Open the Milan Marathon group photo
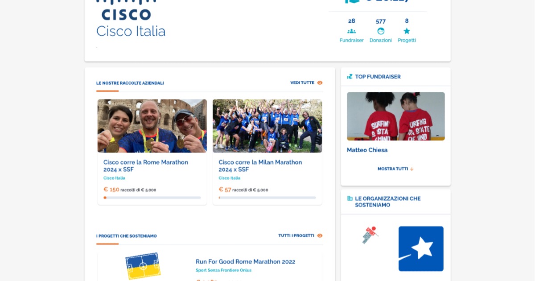Image resolution: width=535 pixels, height=281 pixels. pos(267,126)
